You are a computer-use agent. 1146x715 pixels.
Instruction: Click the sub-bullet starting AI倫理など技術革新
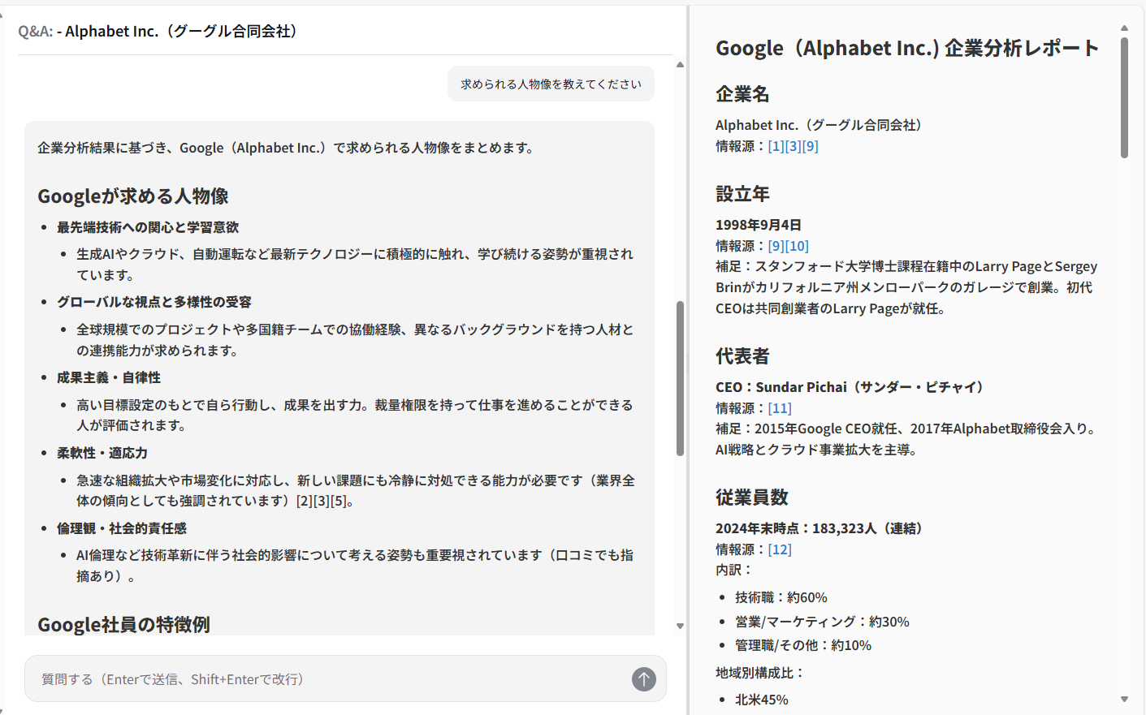coord(355,566)
